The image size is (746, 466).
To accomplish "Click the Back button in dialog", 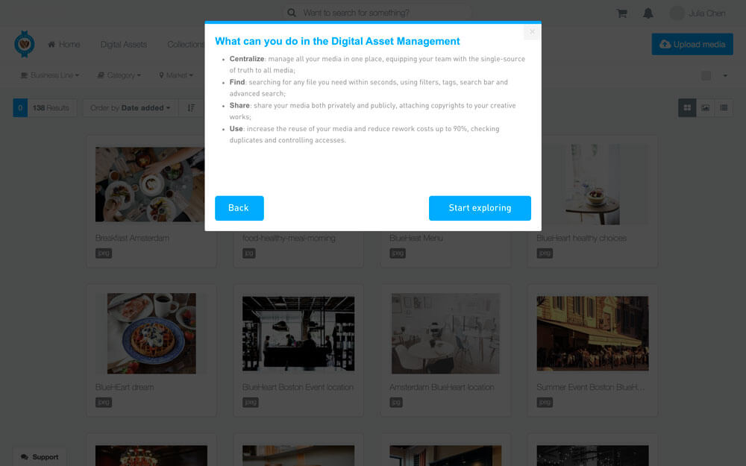I will click(239, 208).
